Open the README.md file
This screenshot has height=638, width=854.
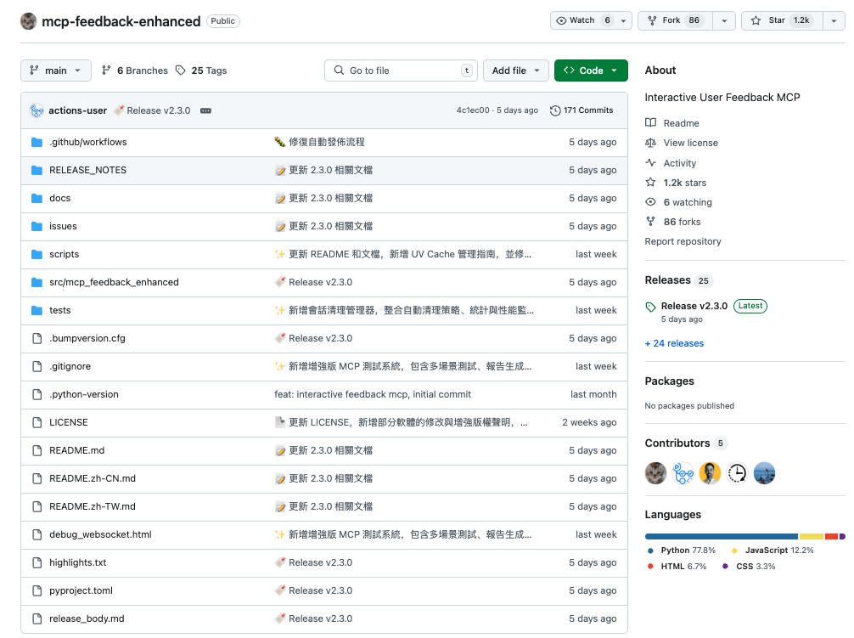coord(76,450)
